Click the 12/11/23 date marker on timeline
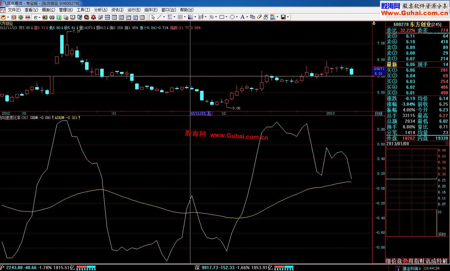Viewport: 450px width, 271px height. click(201, 113)
